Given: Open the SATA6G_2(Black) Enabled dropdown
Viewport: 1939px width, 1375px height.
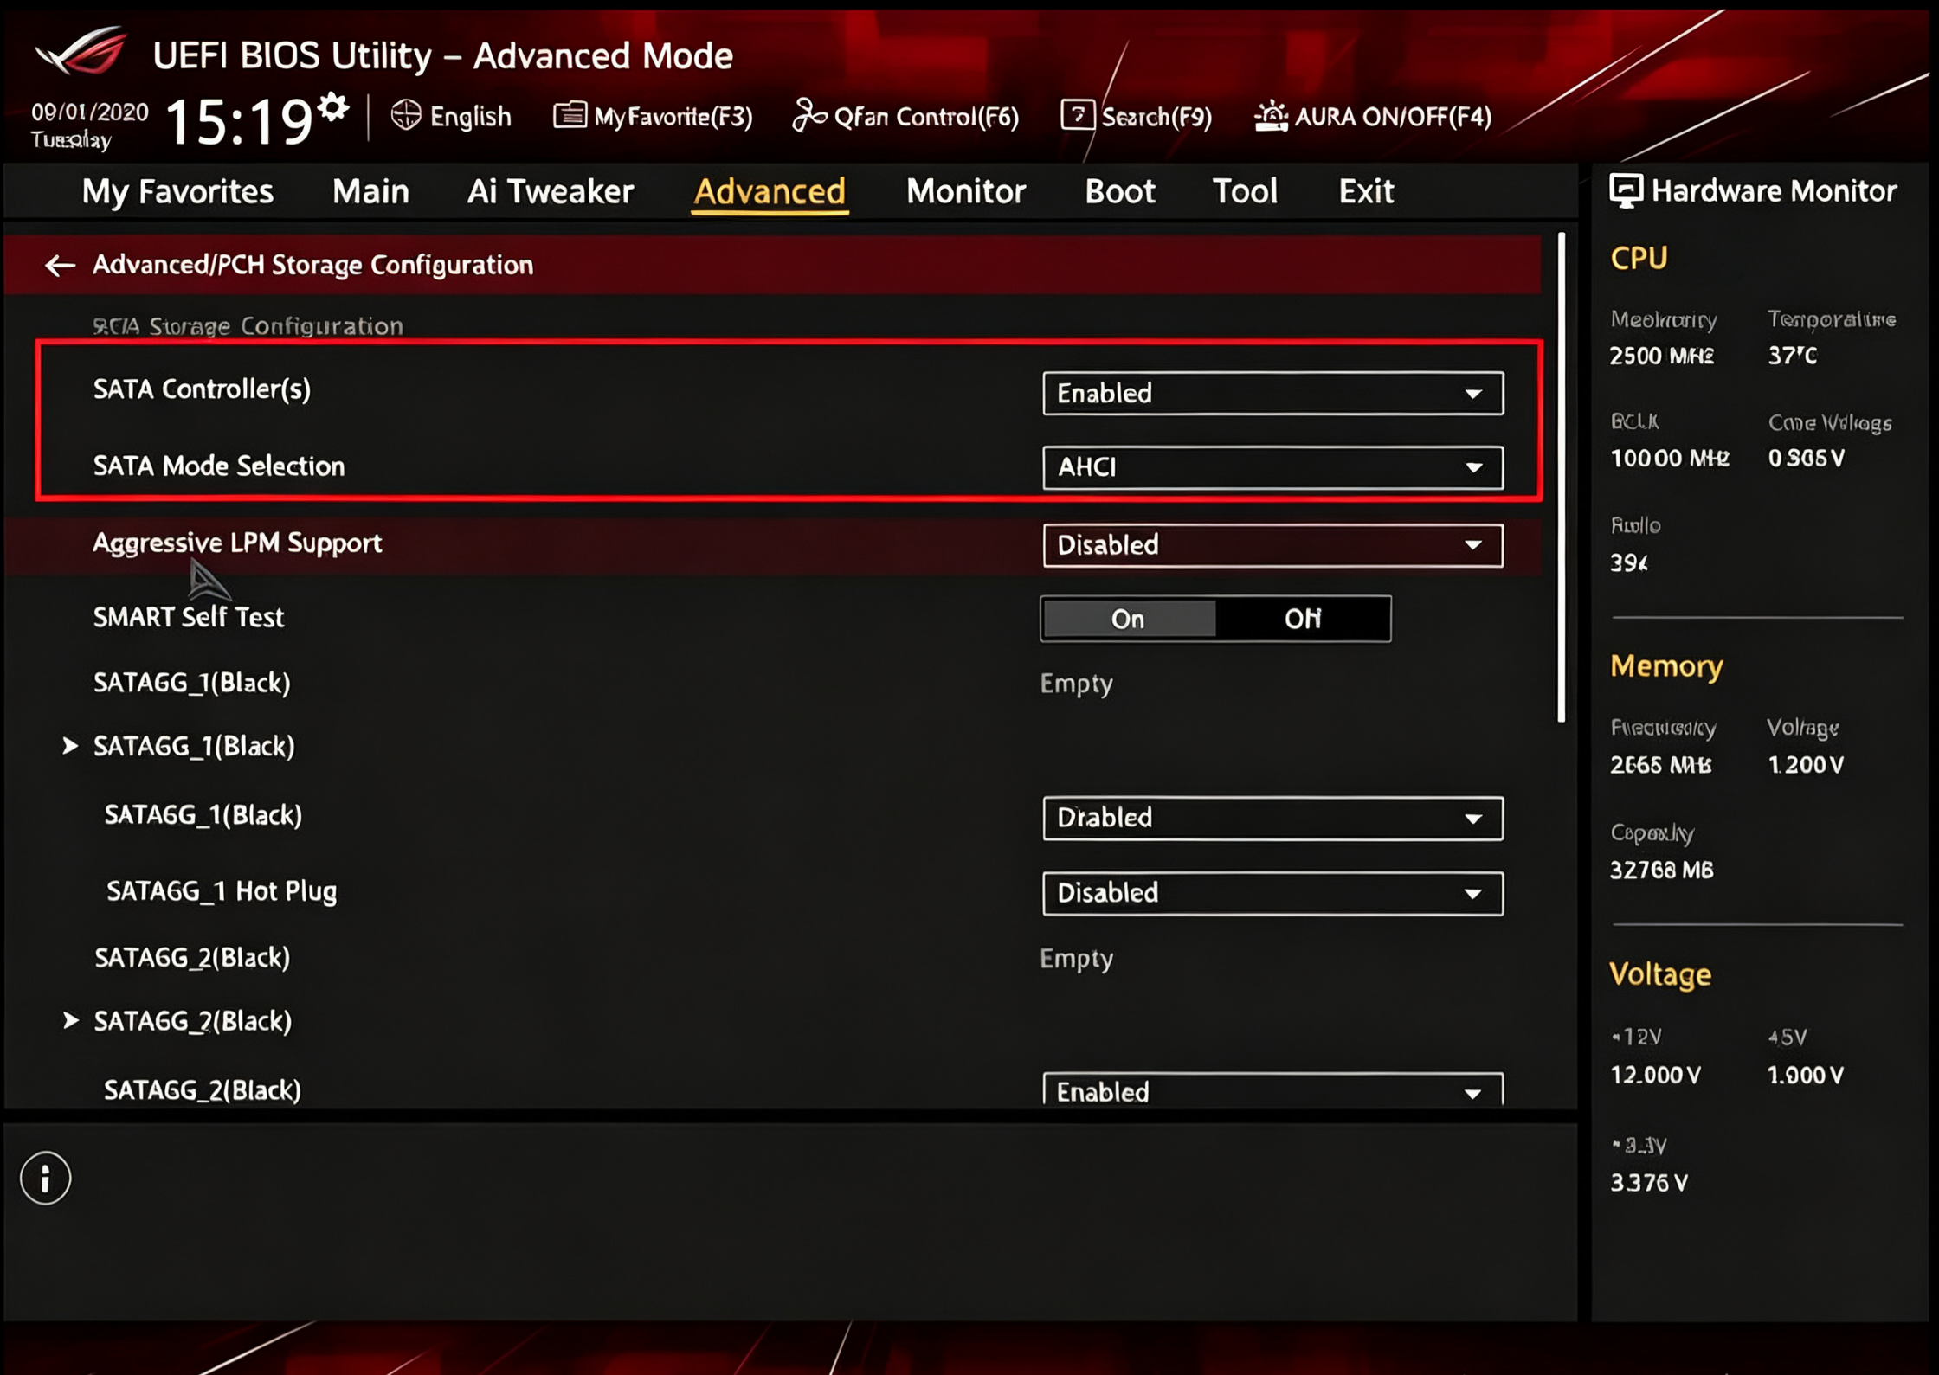Looking at the screenshot, I should click(1272, 1090).
